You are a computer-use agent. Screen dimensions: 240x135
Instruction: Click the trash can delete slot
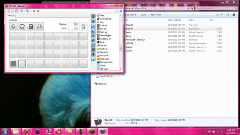click(83, 26)
